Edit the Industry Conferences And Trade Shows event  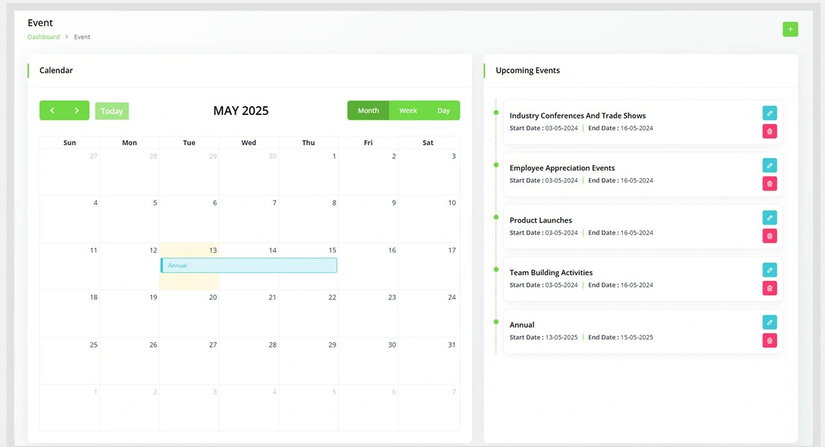[770, 113]
